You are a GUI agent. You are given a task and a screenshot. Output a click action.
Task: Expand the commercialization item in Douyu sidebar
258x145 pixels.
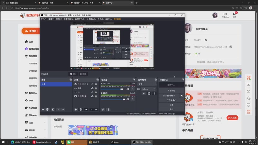(45, 130)
